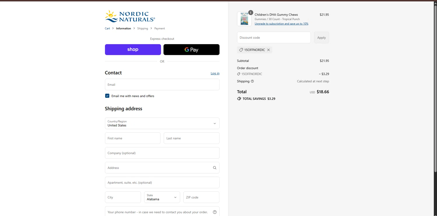Click the Shipping address heading
This screenshot has width=437, height=216.
pyautogui.click(x=124, y=109)
